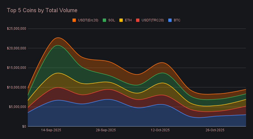This screenshot has height=139, width=253.
Task: Click the $15,000,000 y-axis label
Action: 16,68
